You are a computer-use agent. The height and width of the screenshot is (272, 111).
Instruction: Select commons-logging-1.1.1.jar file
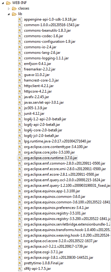point(46,58)
